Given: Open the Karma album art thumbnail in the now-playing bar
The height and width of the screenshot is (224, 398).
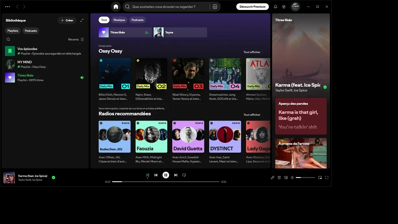Looking at the screenshot, I should pyautogui.click(x=9, y=178).
